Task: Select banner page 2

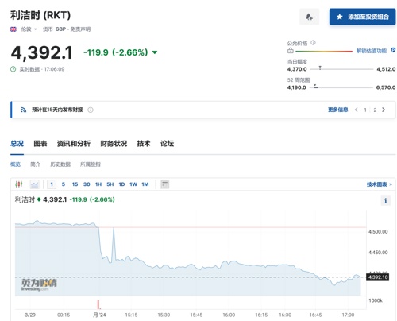Action: pos(375,110)
